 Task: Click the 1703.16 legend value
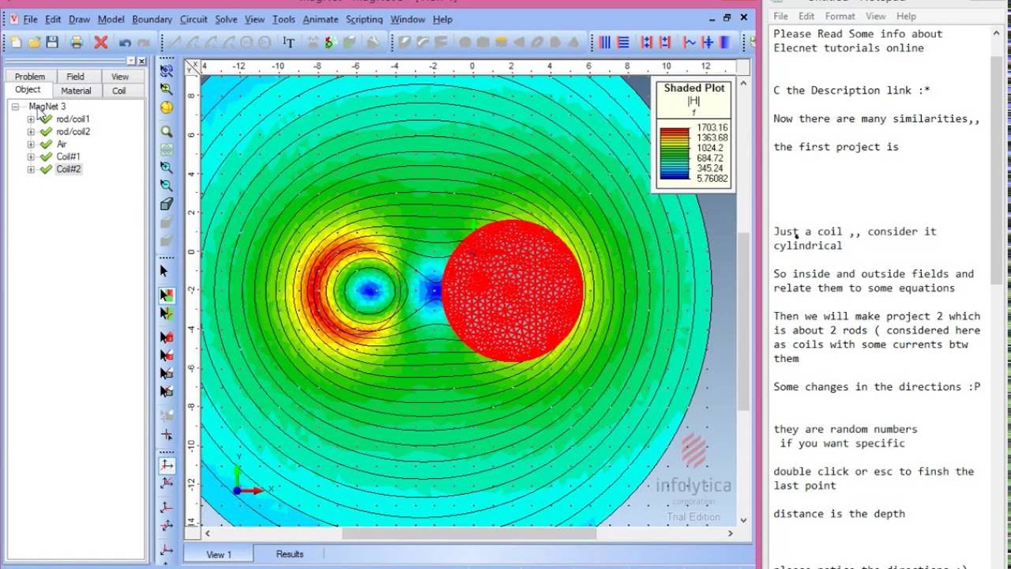point(712,127)
